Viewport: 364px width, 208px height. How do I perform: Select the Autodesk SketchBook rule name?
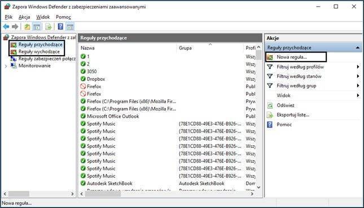point(109,183)
